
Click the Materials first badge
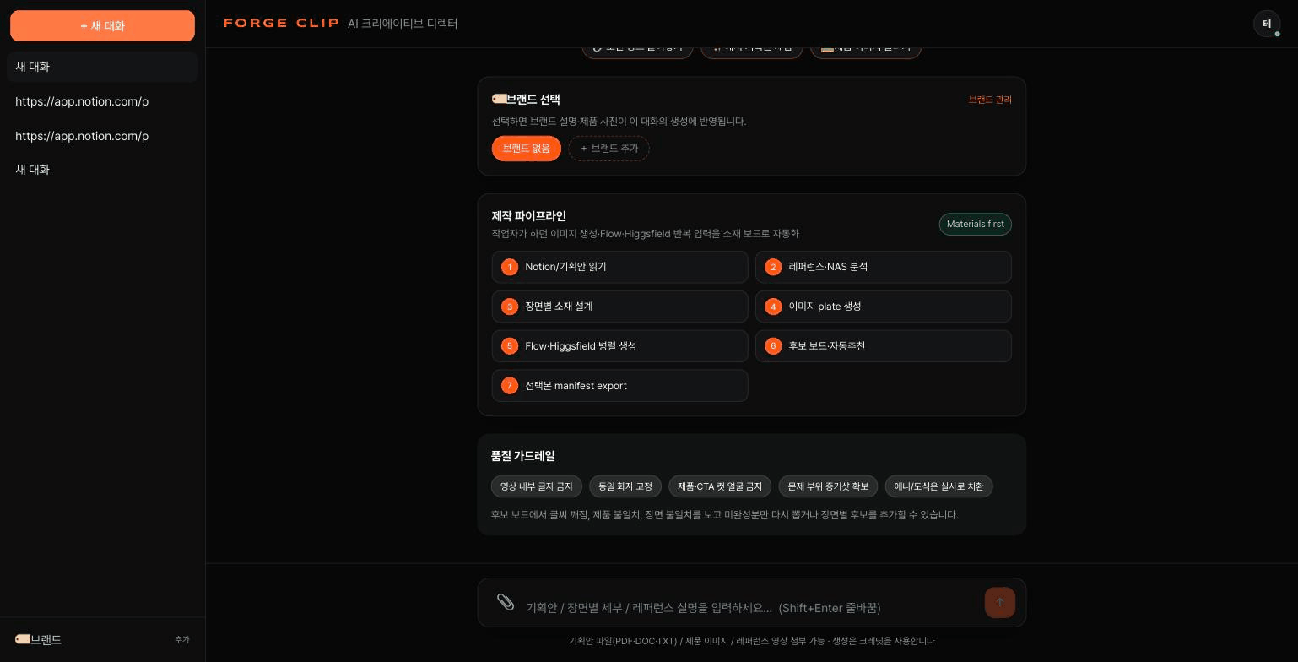click(x=975, y=224)
